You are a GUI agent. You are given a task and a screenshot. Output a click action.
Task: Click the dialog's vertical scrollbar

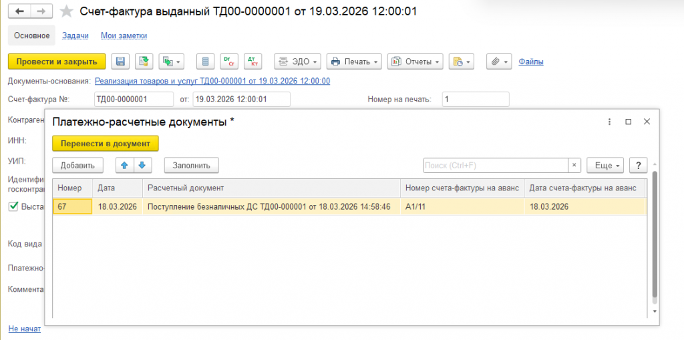(x=654, y=235)
